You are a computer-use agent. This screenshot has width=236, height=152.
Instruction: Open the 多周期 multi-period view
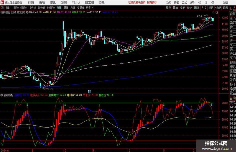(x=80, y=8)
